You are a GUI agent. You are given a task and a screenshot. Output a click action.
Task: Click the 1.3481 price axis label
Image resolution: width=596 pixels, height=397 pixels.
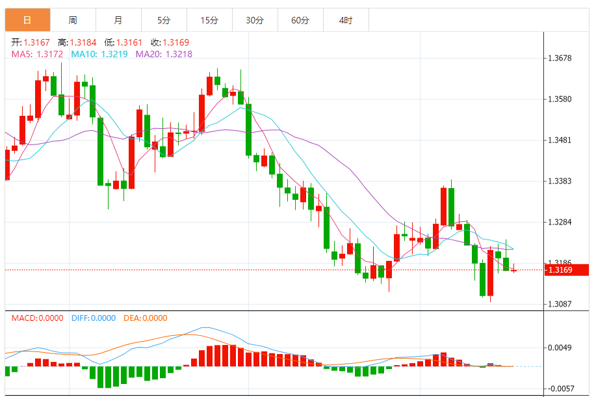560,140
